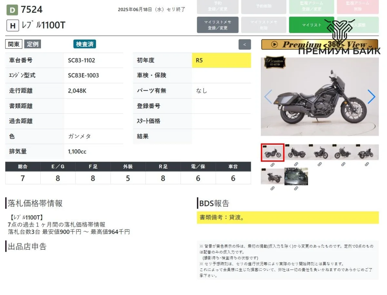Click the 予約削除 button

263,6
